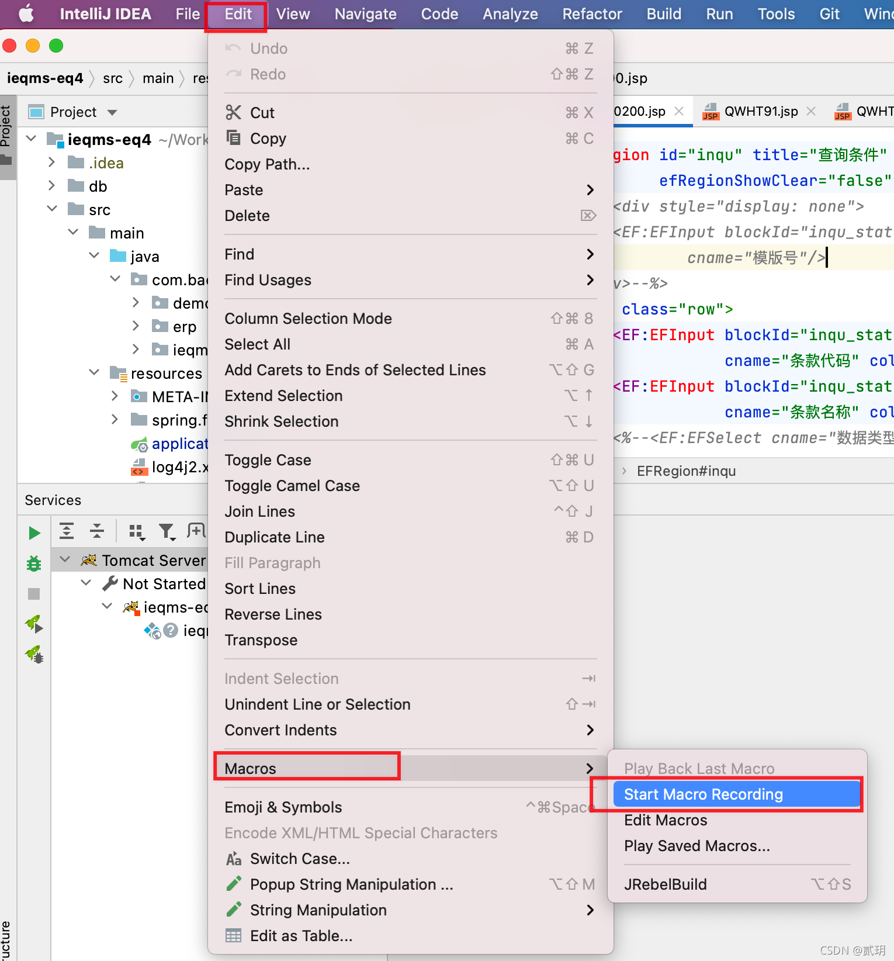This screenshot has height=961, width=894.
Task: Collapse the resources folder
Action: 94,373
